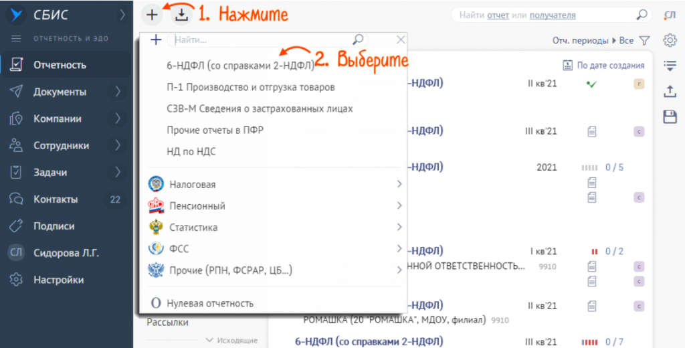Click the Документы paper-plane icon
Image resolution: width=685 pixels, height=348 pixels.
click(x=16, y=92)
